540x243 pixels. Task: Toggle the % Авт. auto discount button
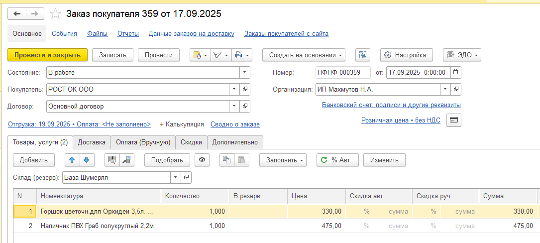336,160
